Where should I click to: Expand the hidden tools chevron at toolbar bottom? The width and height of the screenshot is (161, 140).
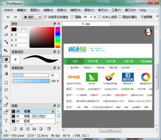click(6, 131)
